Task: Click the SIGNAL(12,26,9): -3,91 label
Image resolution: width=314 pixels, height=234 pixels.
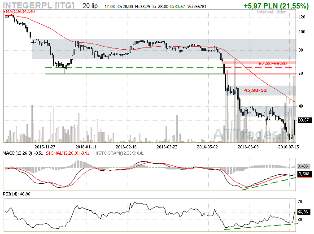Action: pos(67,153)
